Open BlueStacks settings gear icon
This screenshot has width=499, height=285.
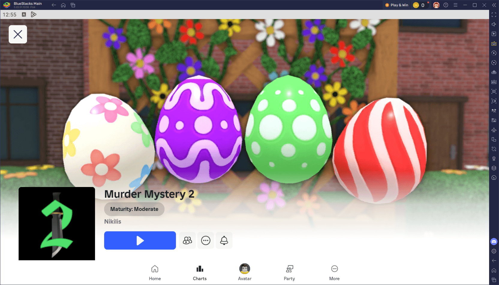tap(494, 251)
